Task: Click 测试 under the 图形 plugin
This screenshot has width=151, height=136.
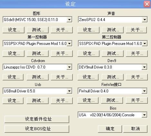Action: click(x=38, y=30)
